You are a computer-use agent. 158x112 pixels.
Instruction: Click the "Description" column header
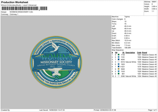[x=130, y=53]
